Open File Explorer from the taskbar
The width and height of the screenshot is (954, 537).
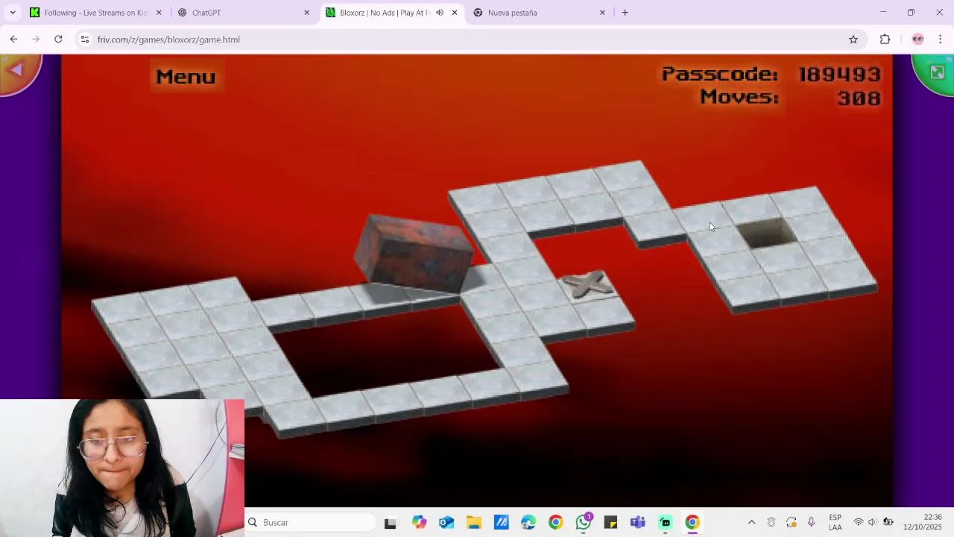tap(474, 523)
